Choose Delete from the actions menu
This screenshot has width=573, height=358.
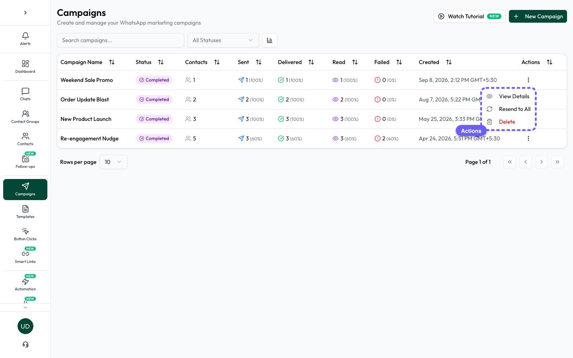(x=509, y=122)
